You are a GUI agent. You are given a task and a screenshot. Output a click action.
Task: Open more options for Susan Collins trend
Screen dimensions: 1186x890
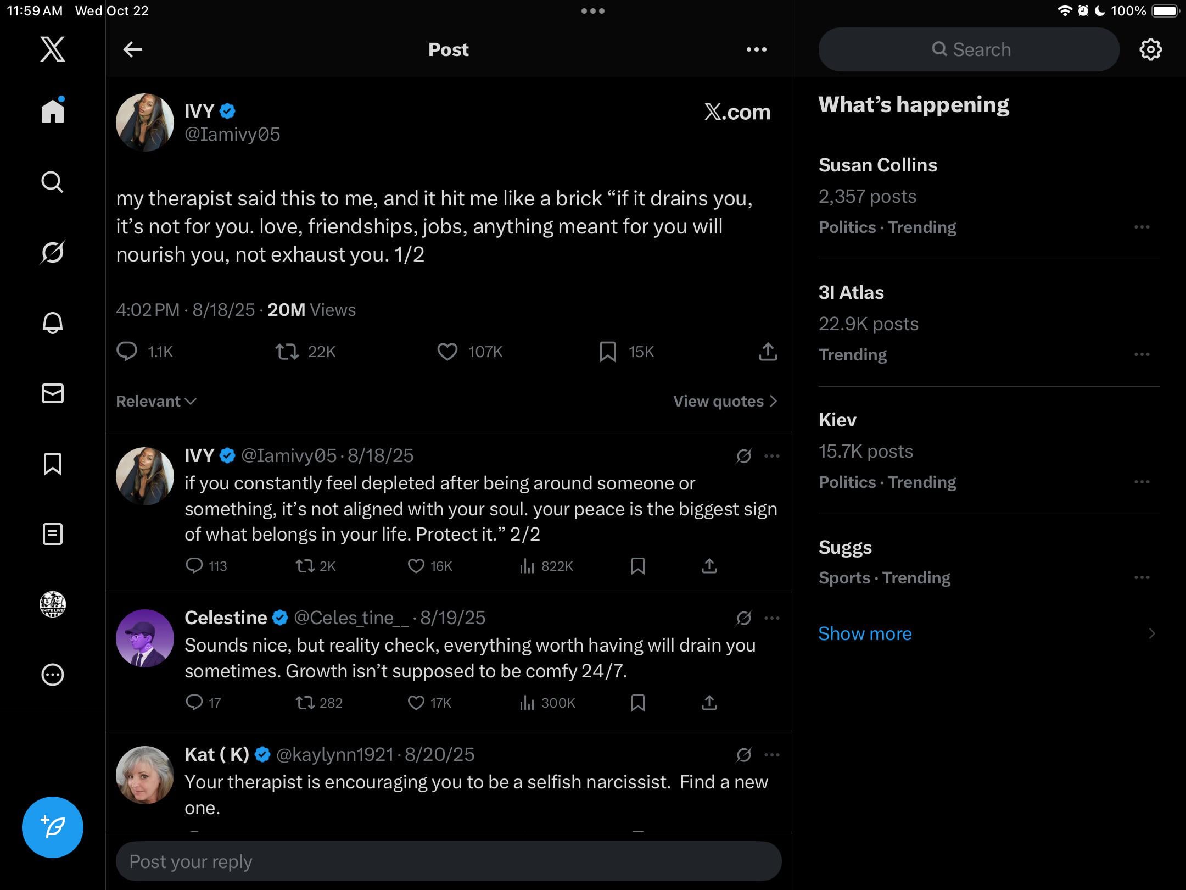tap(1142, 227)
